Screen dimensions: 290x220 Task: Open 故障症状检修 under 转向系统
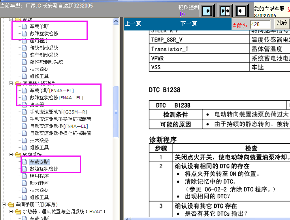pyautogui.click(x=44, y=169)
